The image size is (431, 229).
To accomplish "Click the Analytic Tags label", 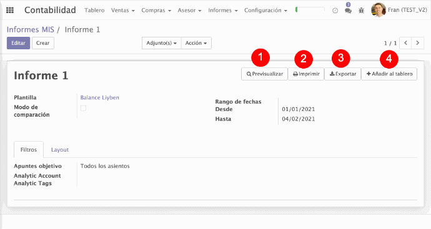I will click(x=32, y=183).
